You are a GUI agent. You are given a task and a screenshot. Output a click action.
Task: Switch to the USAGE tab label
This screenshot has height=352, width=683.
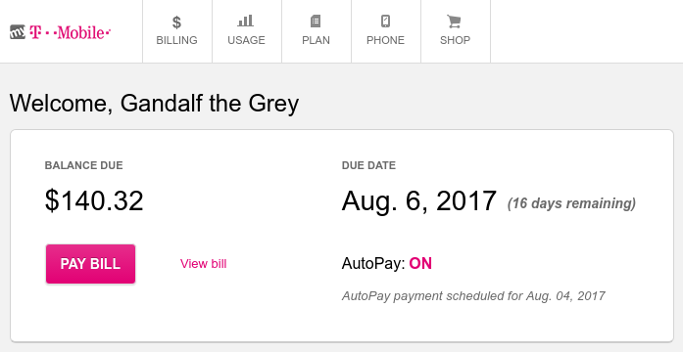[246, 40]
